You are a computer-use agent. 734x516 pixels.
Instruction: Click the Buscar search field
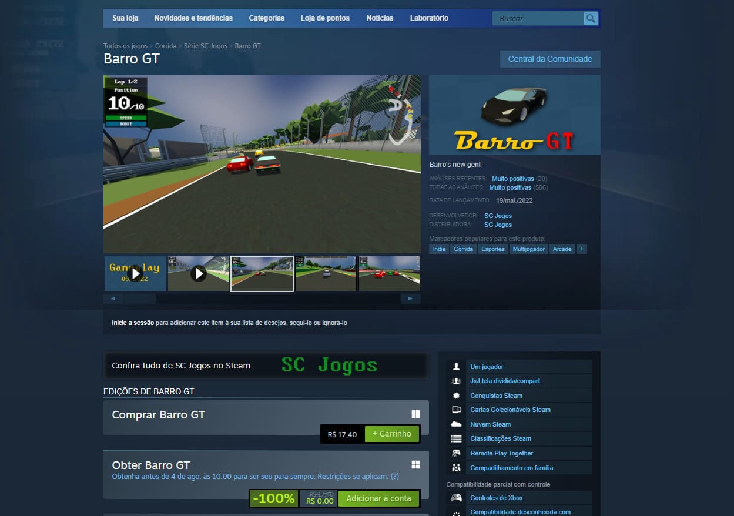538,19
